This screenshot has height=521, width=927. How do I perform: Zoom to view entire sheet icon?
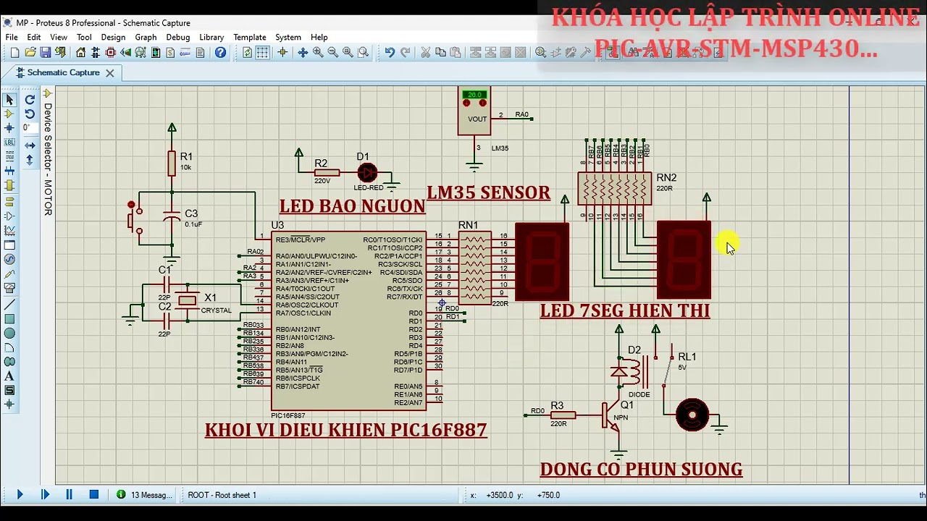(x=348, y=52)
